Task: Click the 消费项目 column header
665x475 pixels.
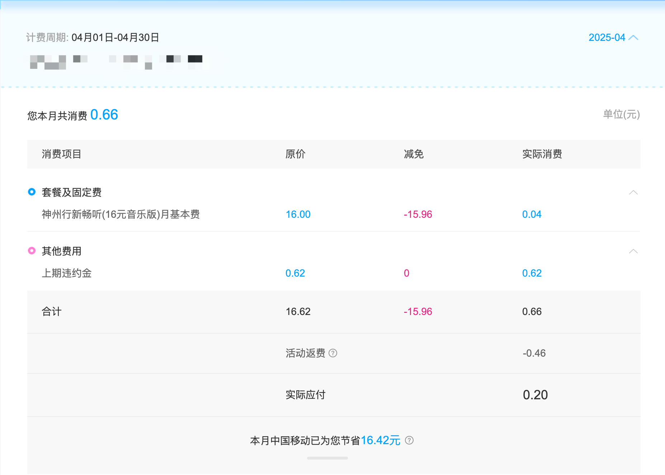Action: coord(61,154)
